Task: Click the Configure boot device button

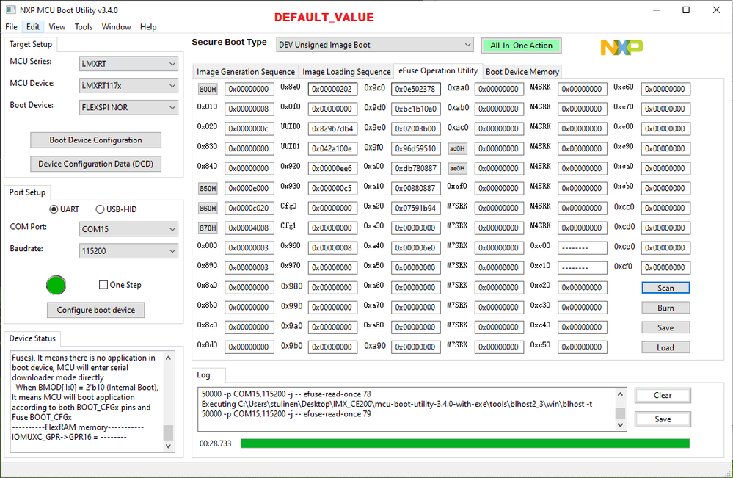Action: coord(96,310)
